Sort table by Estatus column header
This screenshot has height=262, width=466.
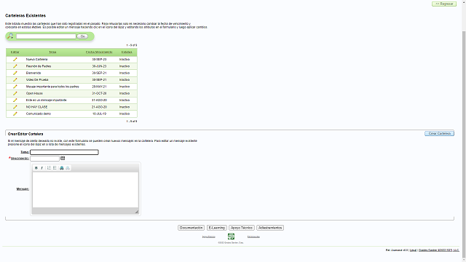point(127,52)
